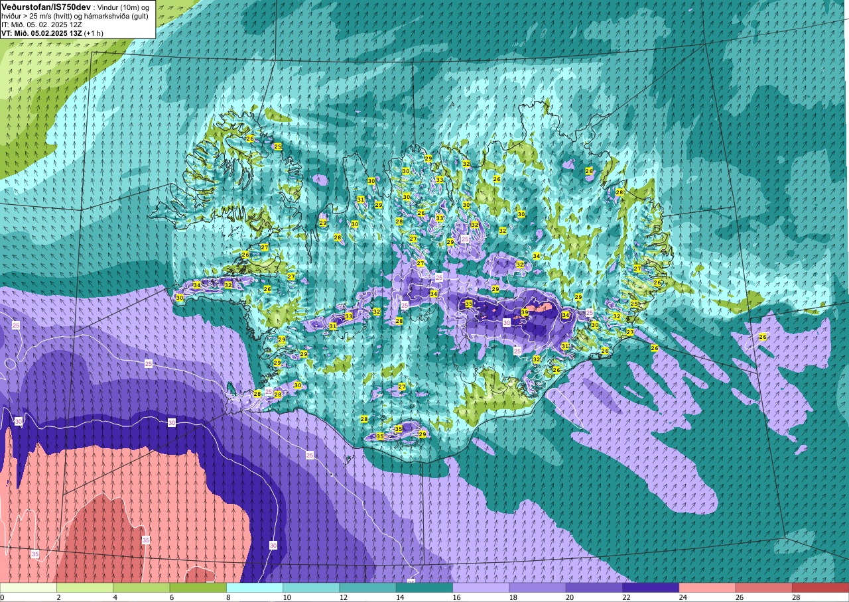
Task: Pick the 12–14 m/s teal legend swatch
Action: click(x=368, y=587)
